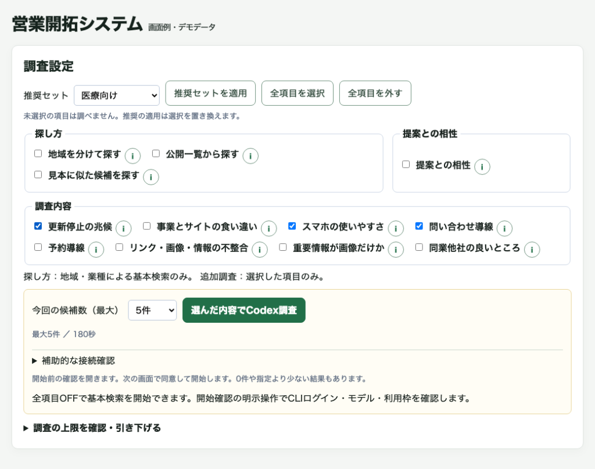
Task: Click the 調査設定 heading
Action: click(49, 66)
